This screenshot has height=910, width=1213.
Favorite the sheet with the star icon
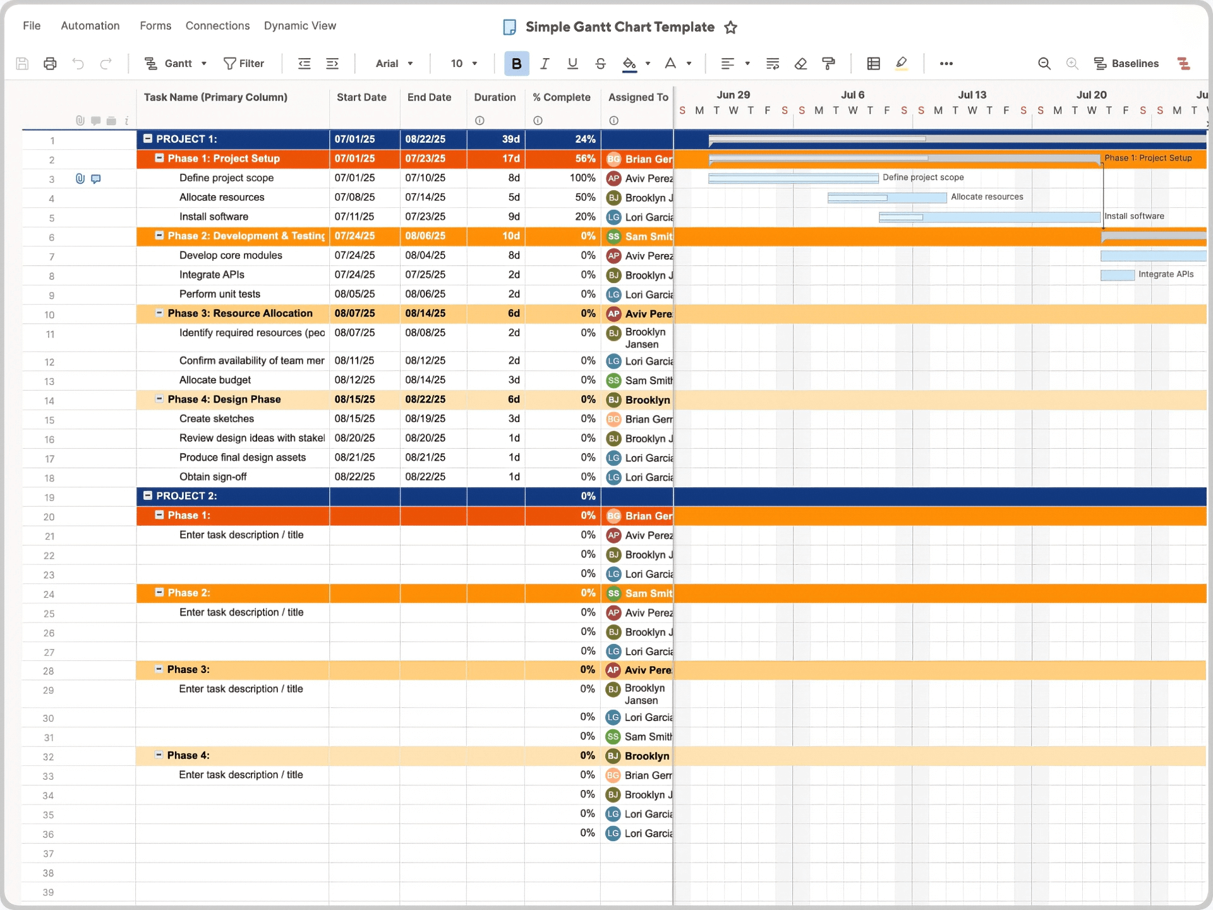730,27
